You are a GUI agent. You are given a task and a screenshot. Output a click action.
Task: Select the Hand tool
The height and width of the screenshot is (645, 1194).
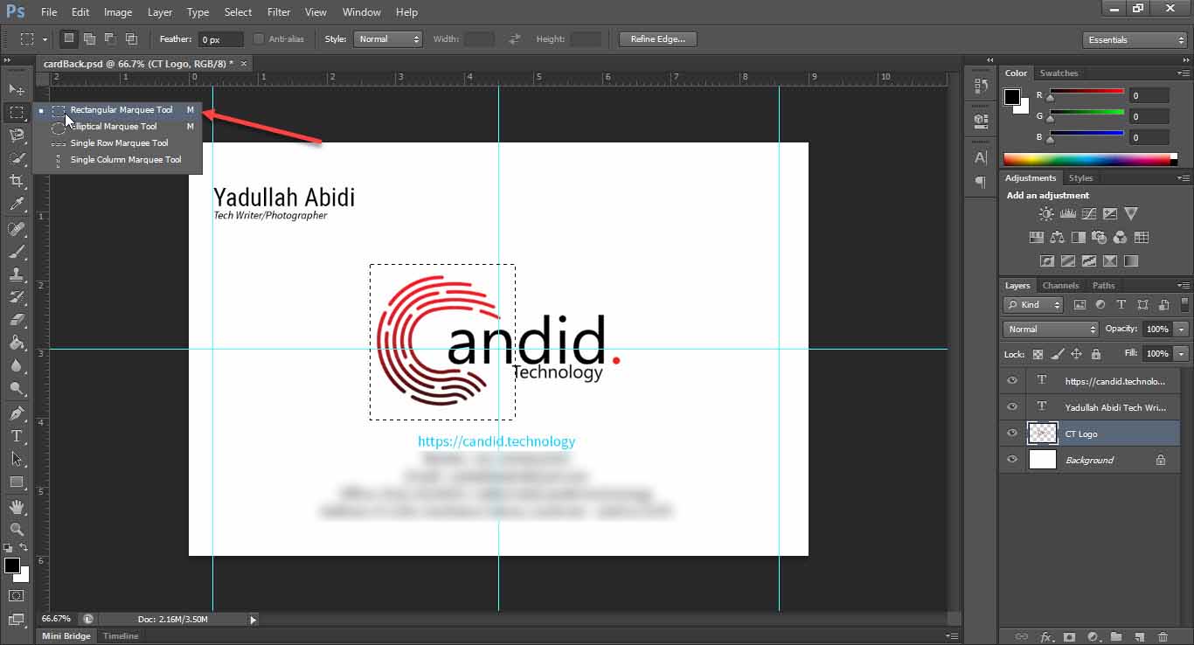(17, 506)
